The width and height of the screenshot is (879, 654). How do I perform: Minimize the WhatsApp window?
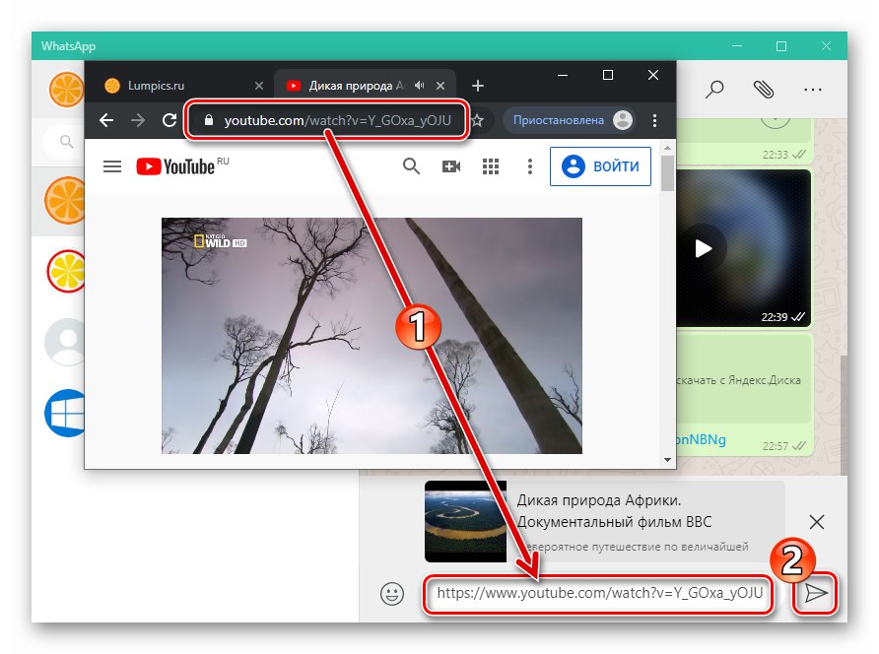(x=737, y=46)
